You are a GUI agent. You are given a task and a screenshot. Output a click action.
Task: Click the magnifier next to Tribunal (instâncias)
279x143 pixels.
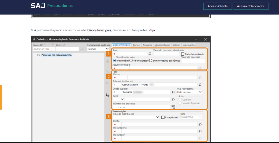tap(200, 85)
